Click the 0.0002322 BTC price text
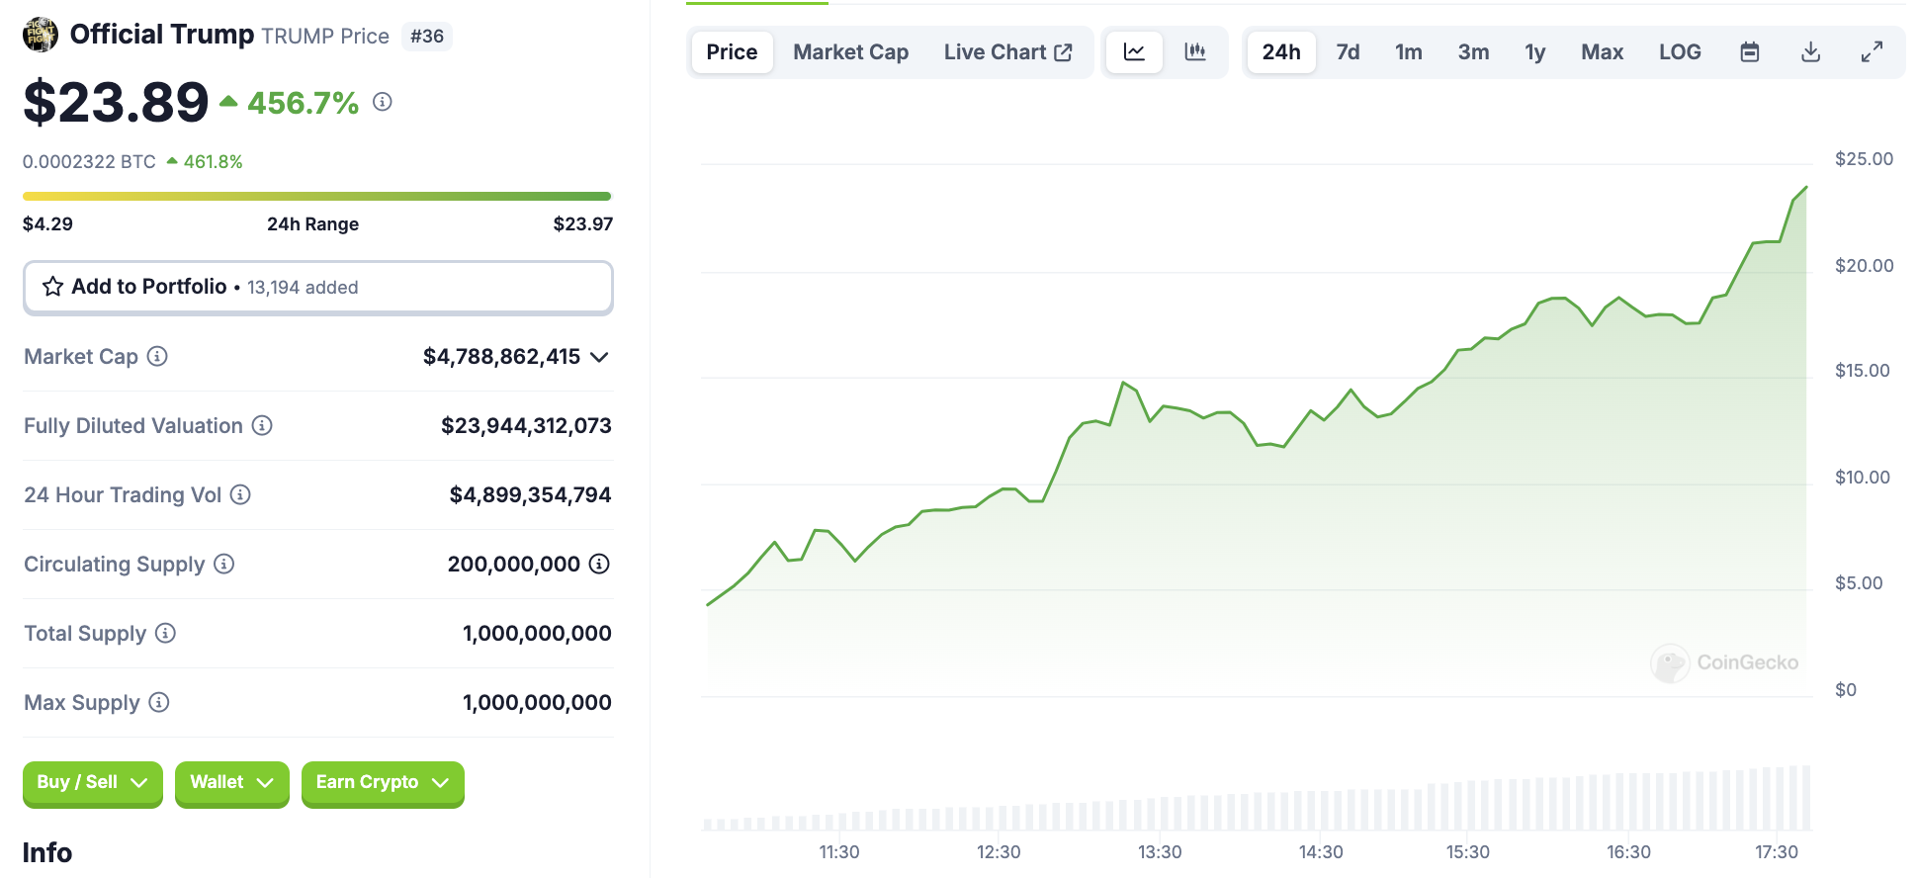The image size is (1918, 878). [89, 161]
